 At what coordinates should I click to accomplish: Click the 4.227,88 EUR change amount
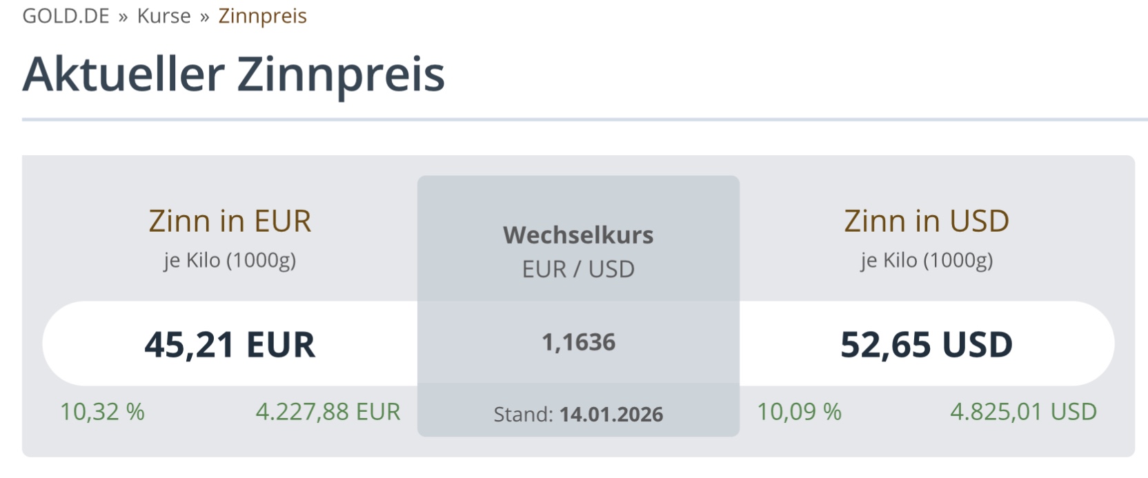tap(328, 412)
